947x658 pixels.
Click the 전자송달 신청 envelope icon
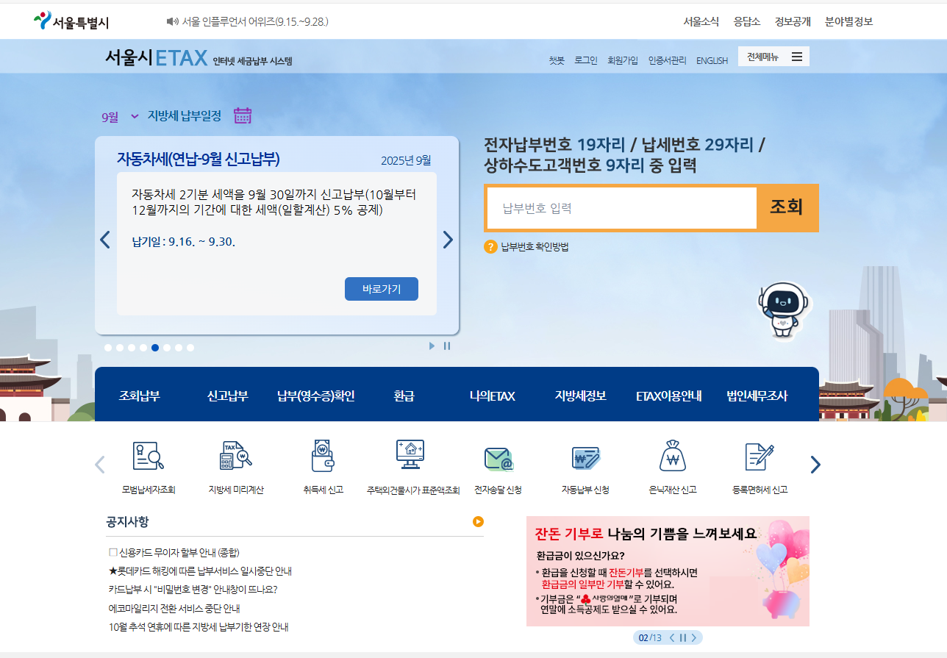tap(498, 458)
